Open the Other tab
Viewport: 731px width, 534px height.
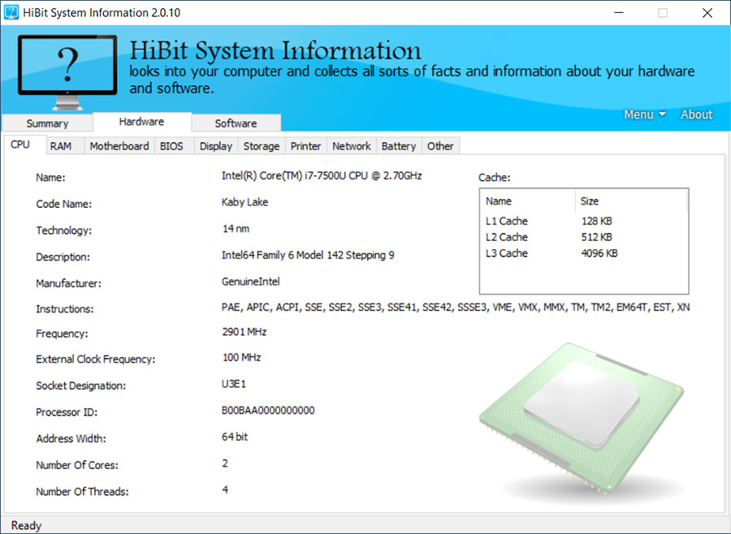click(440, 146)
